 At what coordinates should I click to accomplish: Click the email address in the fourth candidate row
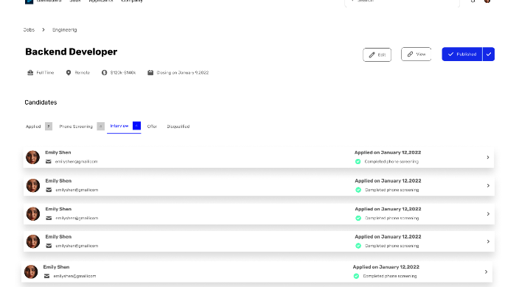[77, 246]
